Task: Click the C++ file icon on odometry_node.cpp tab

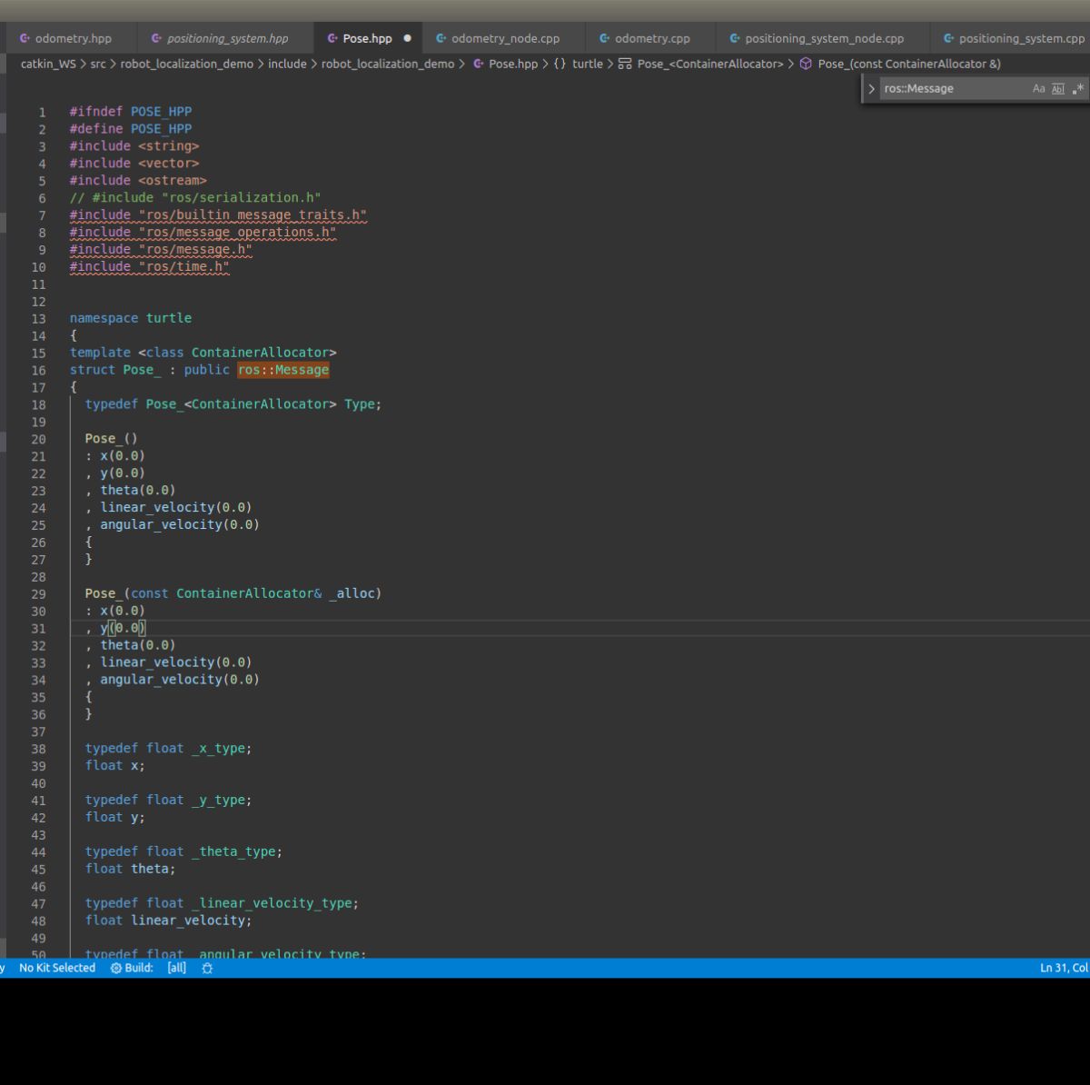Action: [441, 38]
